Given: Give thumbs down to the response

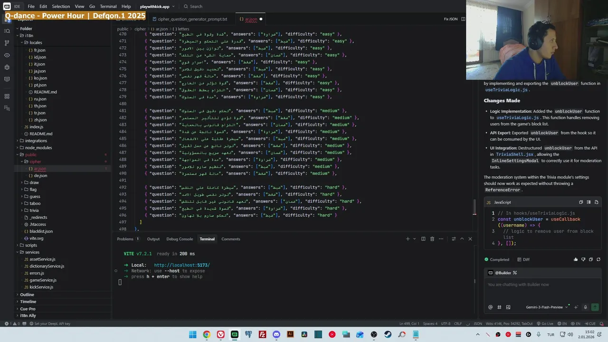Looking at the screenshot, I should point(583,259).
